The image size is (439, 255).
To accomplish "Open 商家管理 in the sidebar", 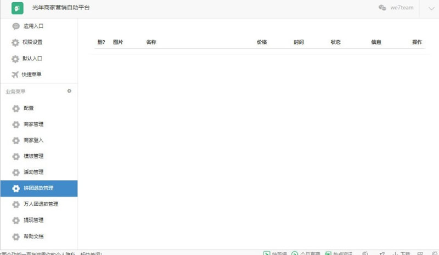I will [33, 124].
